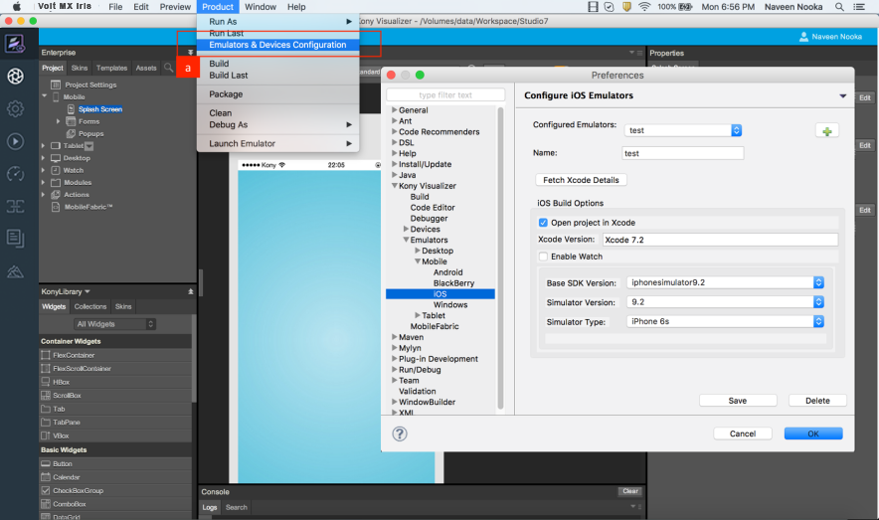Click the gear settings icon in left sidebar

click(15, 109)
